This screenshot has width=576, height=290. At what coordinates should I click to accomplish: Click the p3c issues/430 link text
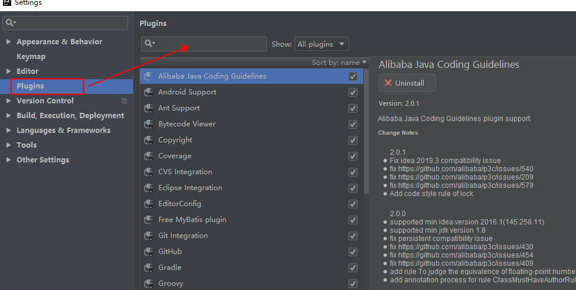point(466,247)
